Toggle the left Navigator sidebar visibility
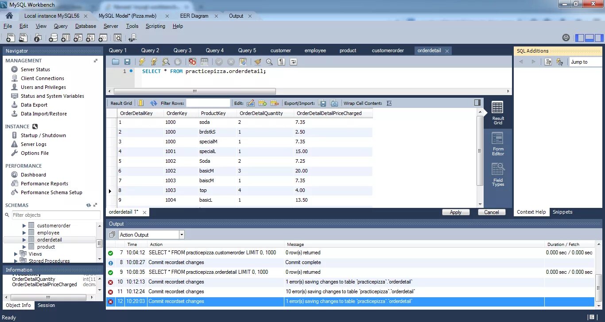This screenshot has height=322, width=605. 579,38
